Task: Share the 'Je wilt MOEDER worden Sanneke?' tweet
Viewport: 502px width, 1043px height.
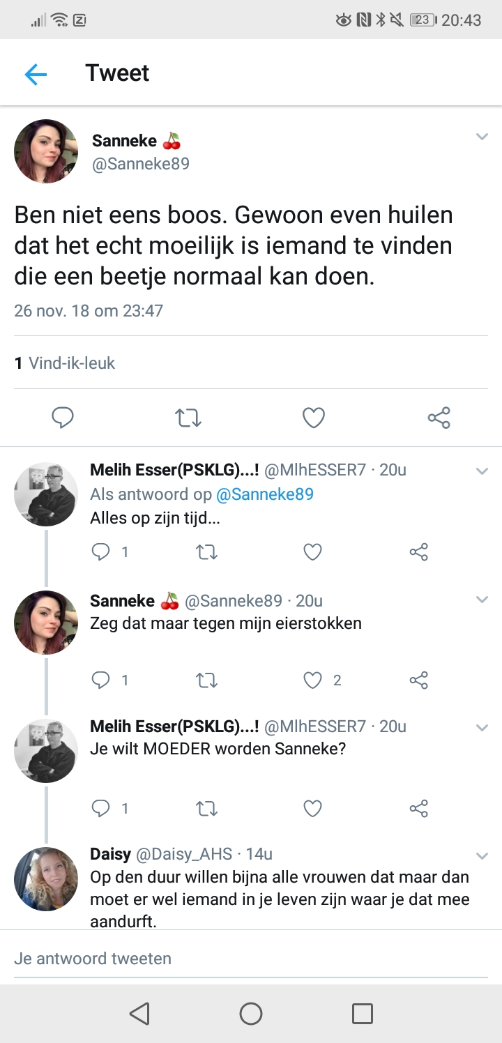Action: (418, 809)
